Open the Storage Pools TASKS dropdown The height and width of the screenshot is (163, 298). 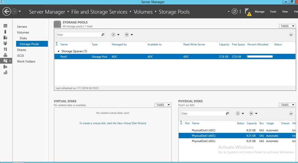click(x=287, y=26)
